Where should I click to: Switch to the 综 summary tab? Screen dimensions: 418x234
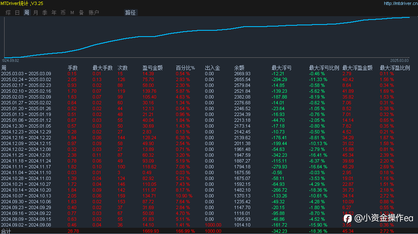click(8, 12)
